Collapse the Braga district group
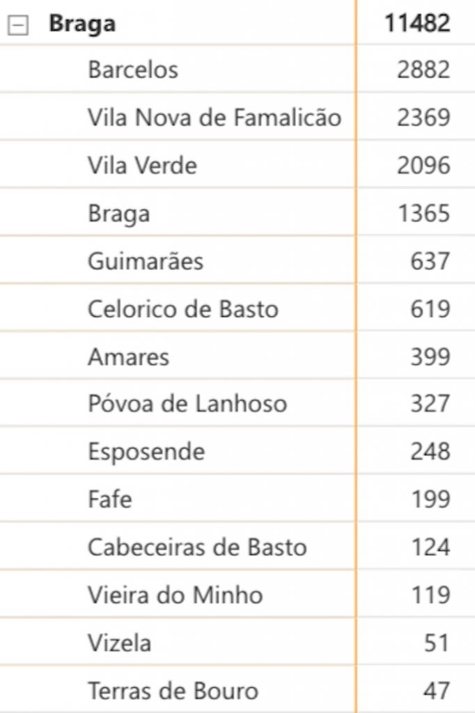Screen dimensions: 475x713 [x=19, y=26]
